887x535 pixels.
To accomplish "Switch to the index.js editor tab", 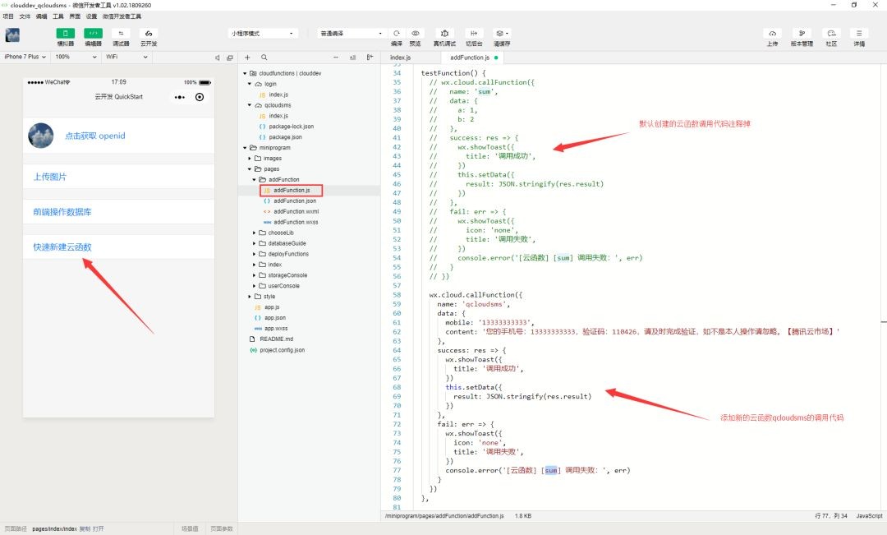I will tap(401, 58).
